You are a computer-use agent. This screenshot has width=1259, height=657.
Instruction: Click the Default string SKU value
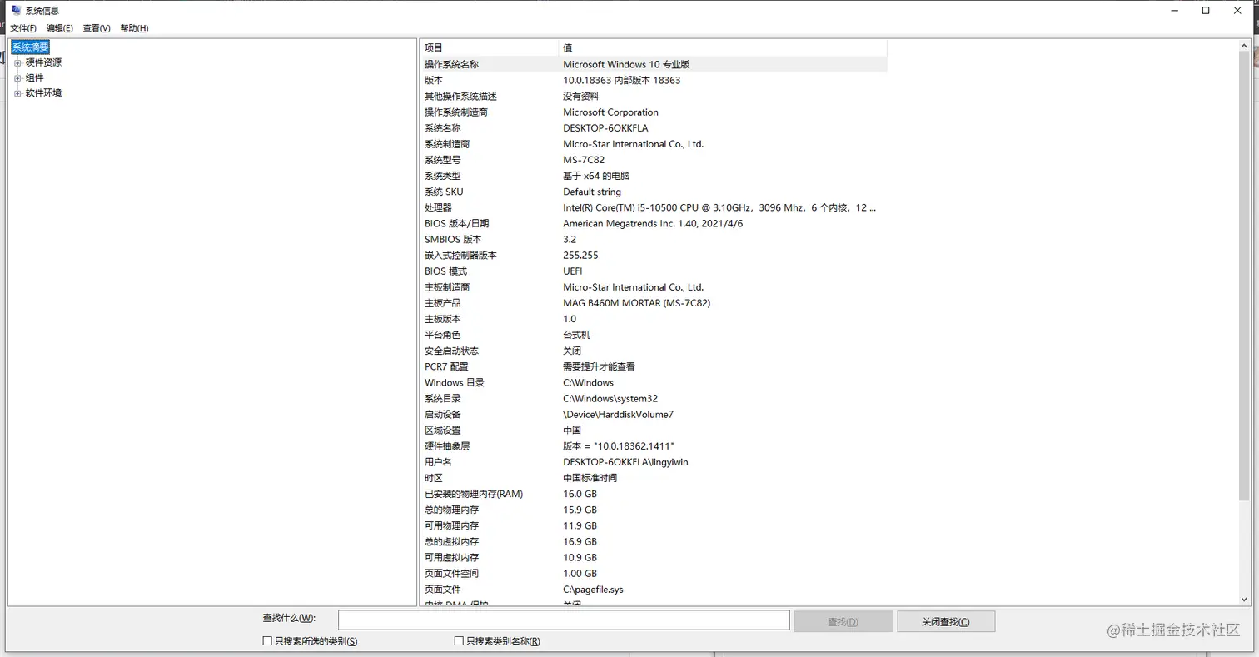tap(592, 192)
